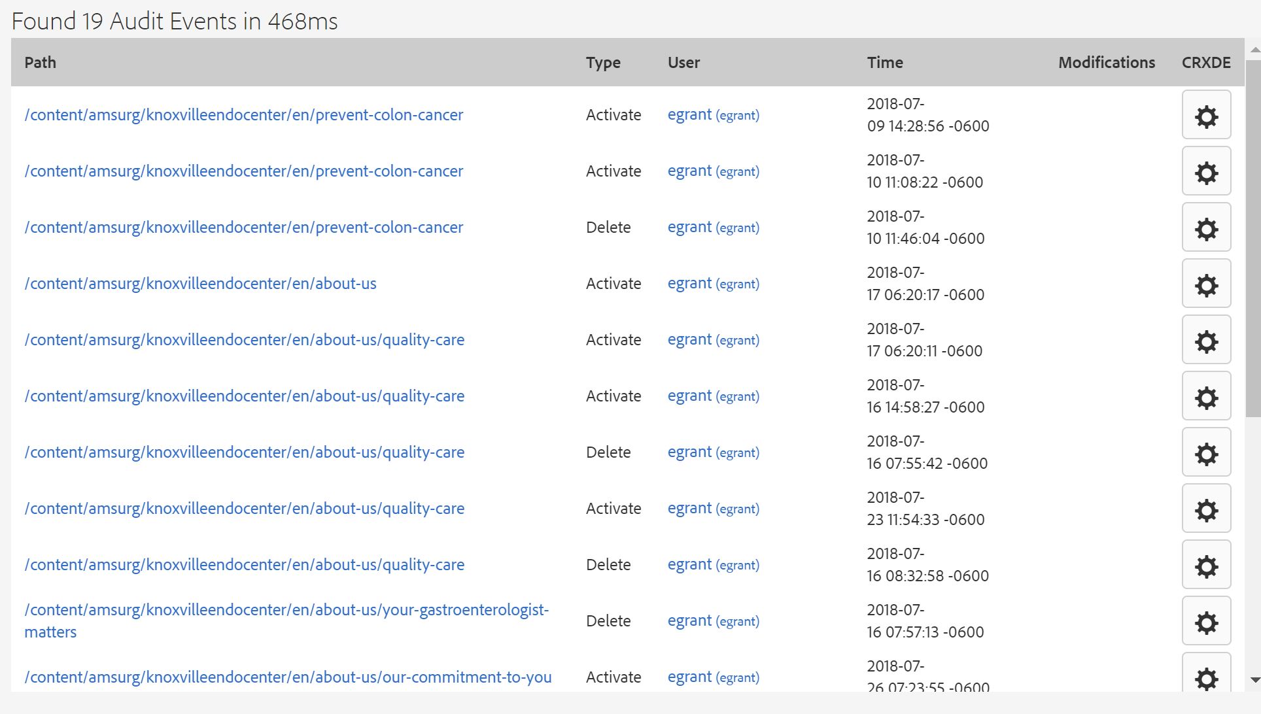
Task: Open the your-gastroenterologist-matters path link
Action: [286, 620]
